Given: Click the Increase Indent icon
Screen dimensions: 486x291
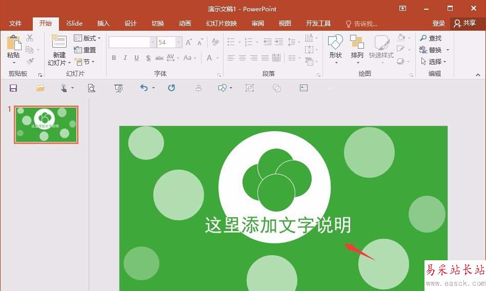Looking at the screenshot, I should pyautogui.click(x=279, y=42).
